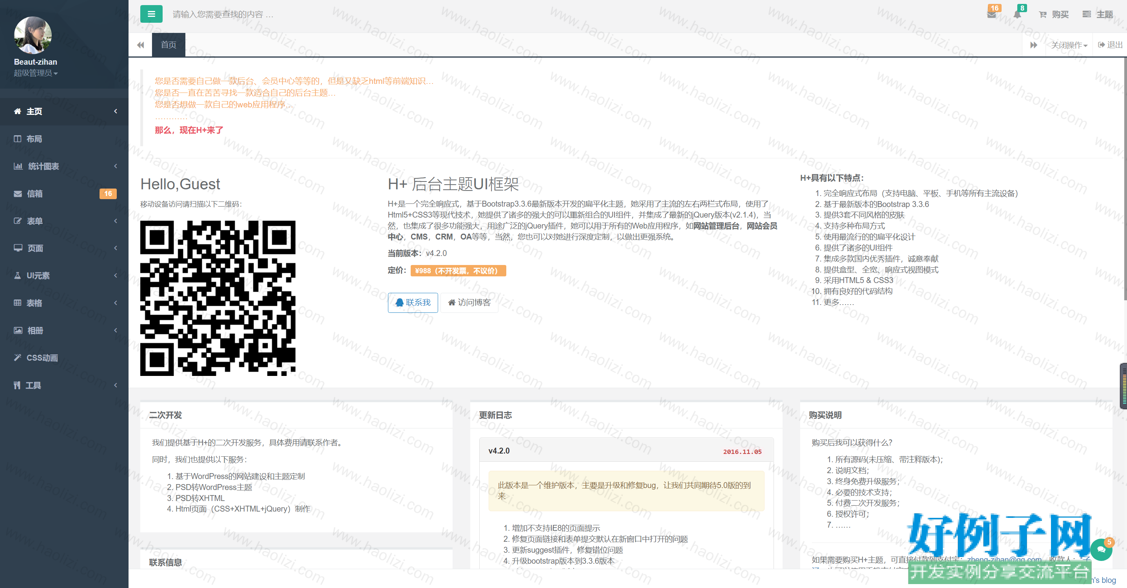Open the 主题 theme settings
Viewport: 1127px width, 588px height.
pyautogui.click(x=1097, y=15)
